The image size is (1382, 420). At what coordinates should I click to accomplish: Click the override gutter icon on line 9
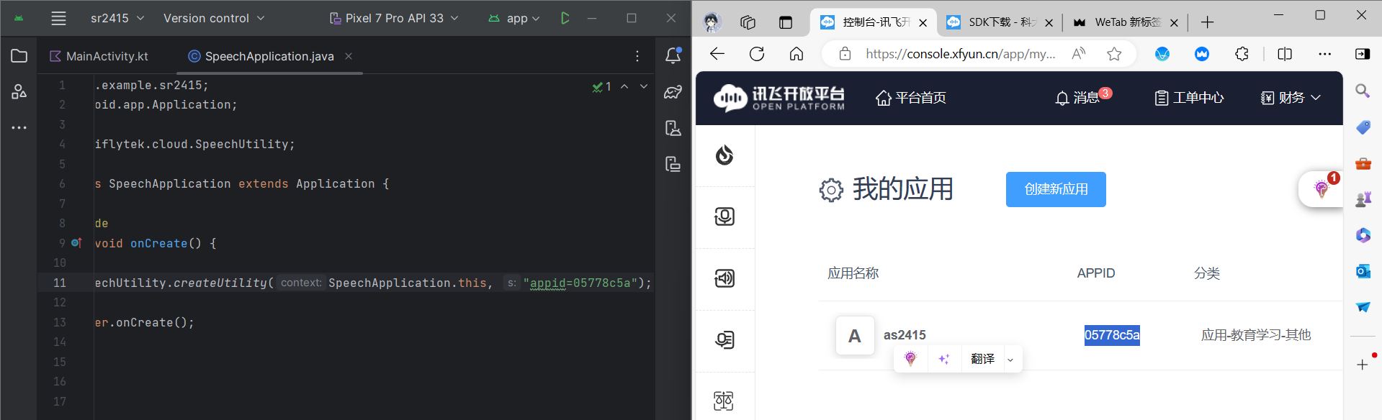tap(77, 243)
